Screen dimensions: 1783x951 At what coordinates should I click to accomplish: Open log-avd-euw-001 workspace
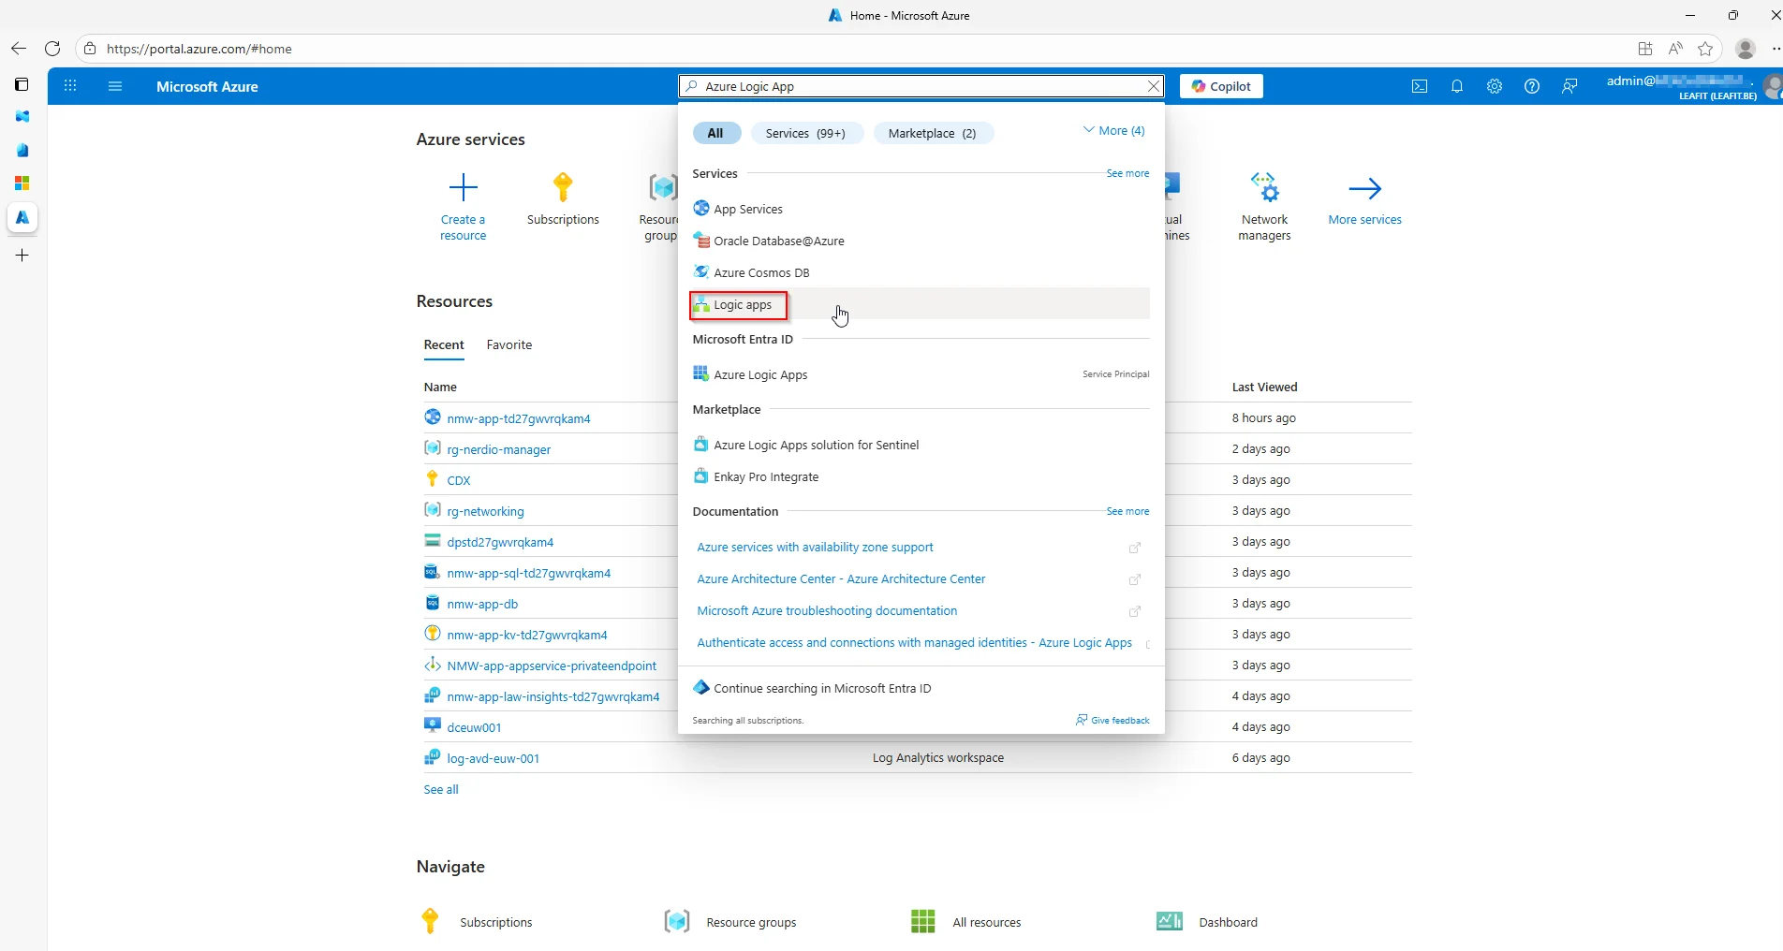(494, 758)
